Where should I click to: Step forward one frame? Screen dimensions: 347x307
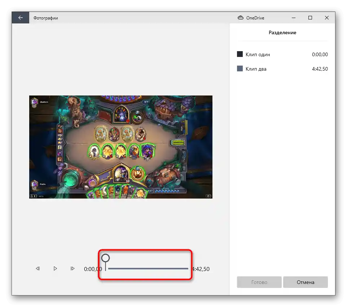[x=73, y=268]
